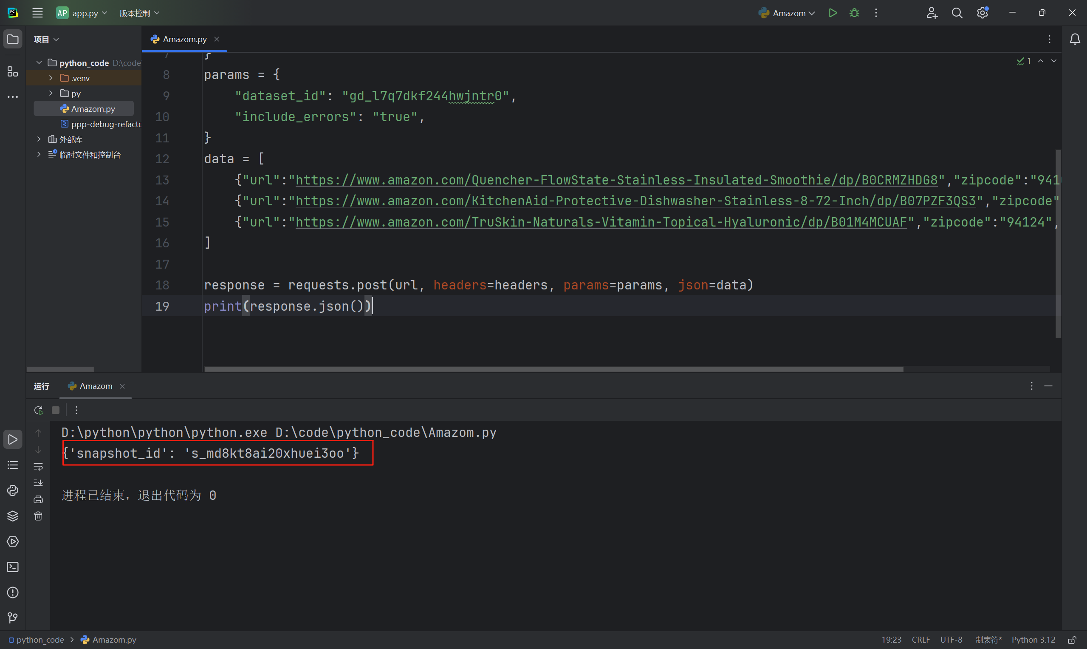Open Run tool window side icon
Screen dimensions: 1087x649
click(13, 439)
